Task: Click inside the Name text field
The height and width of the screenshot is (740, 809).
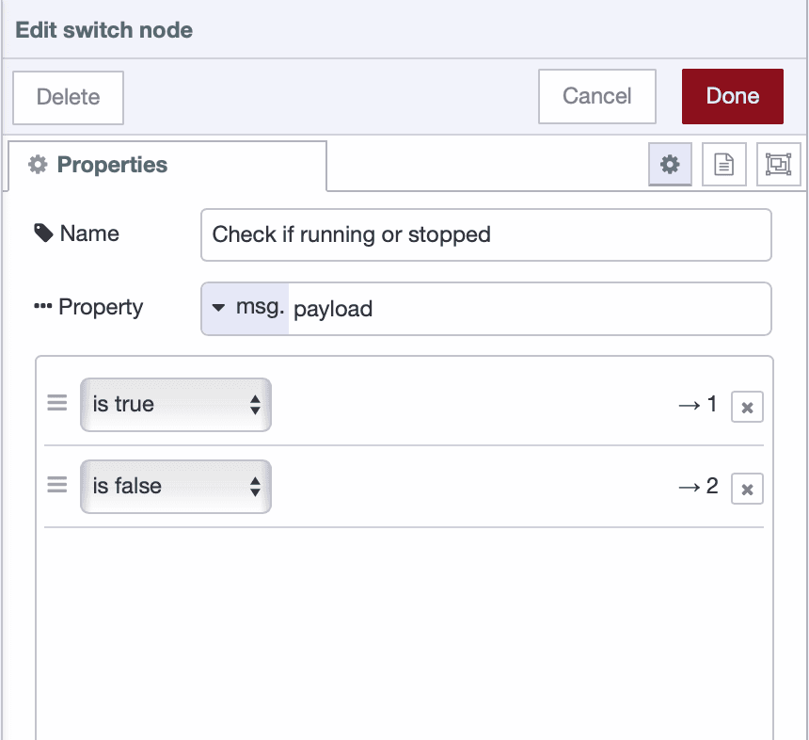Action: coord(485,234)
